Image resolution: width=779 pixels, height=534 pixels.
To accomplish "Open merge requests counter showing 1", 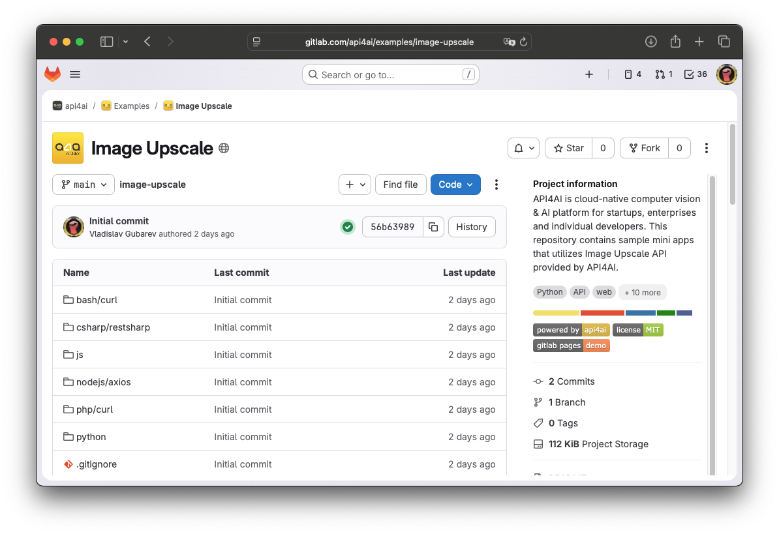I will click(664, 74).
